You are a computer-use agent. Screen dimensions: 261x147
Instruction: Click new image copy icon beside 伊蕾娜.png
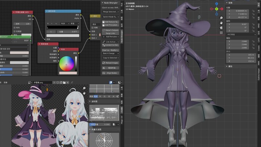coord(61,82)
